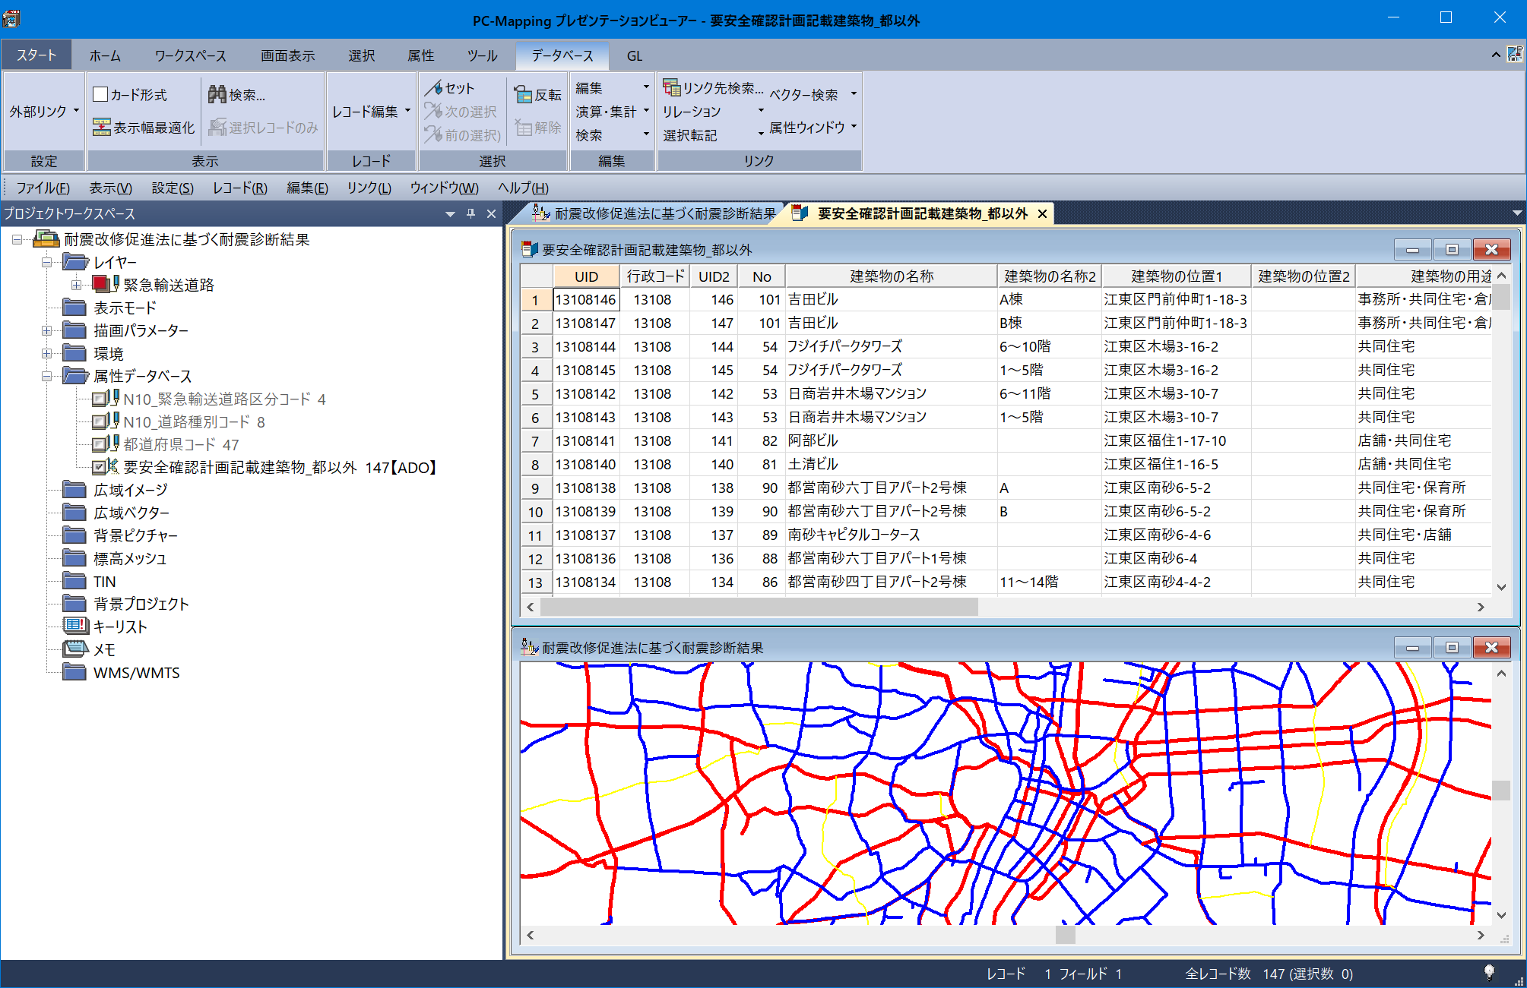Open the workspace panel options dropdown arrow
This screenshot has height=988, width=1527.
pos(450,214)
